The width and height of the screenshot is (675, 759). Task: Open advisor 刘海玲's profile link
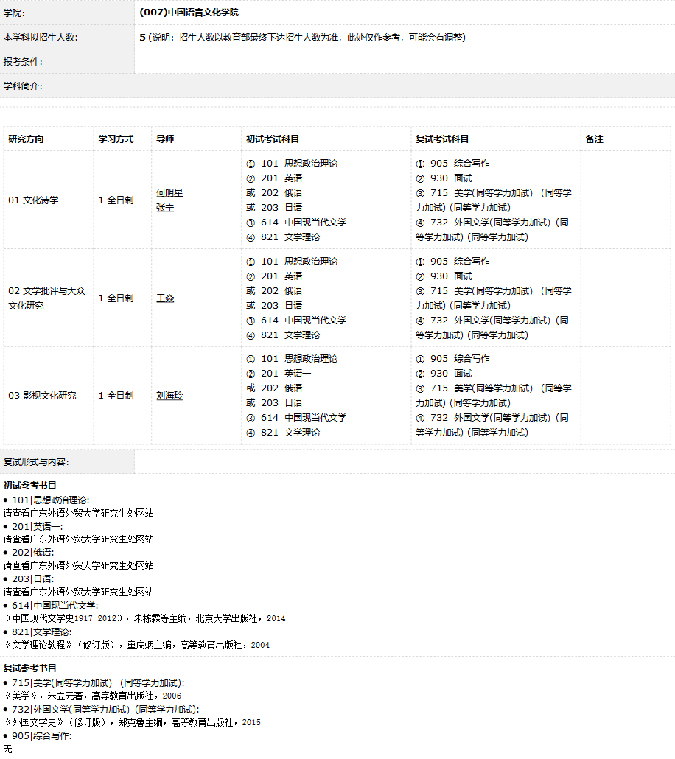pyautogui.click(x=169, y=396)
